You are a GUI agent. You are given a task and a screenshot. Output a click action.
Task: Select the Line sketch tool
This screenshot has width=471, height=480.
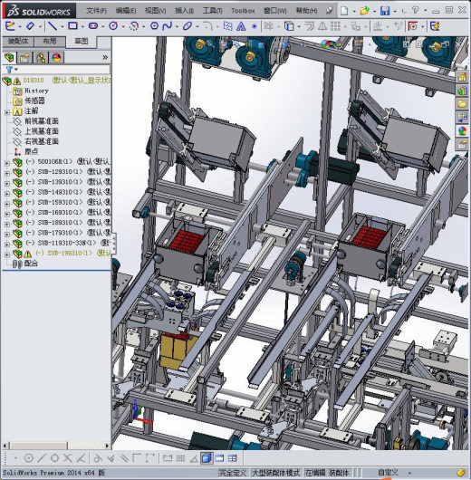[53, 26]
